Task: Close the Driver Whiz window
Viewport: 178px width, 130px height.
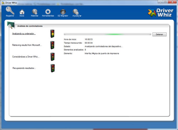Action: click(172, 2)
